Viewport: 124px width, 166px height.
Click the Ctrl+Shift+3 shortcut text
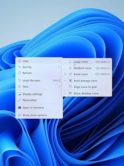(x=102, y=68)
